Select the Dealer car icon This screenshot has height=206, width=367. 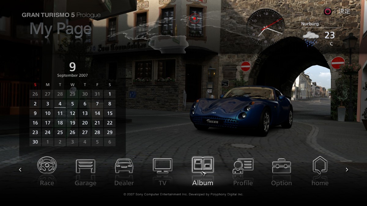coord(124,166)
